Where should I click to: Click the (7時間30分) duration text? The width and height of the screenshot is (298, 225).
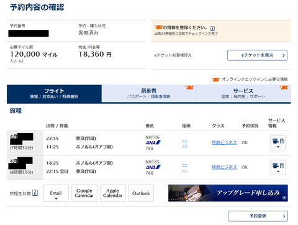(22, 148)
